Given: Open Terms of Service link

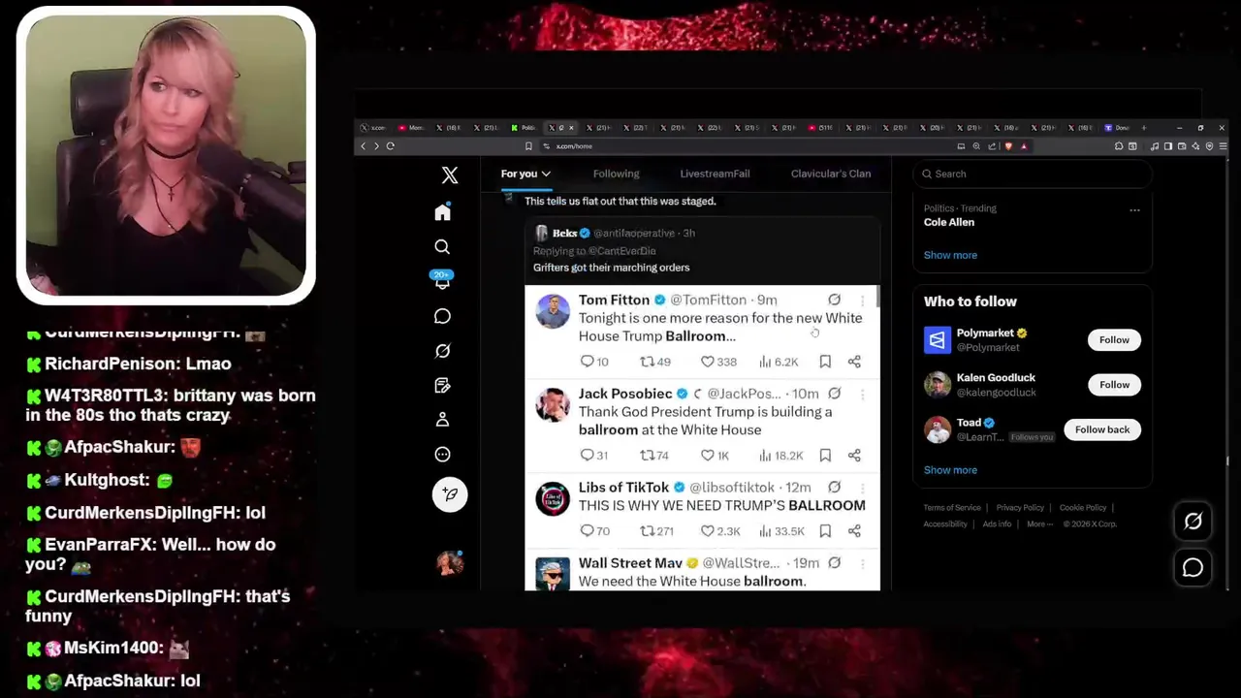Looking at the screenshot, I should click(x=952, y=508).
